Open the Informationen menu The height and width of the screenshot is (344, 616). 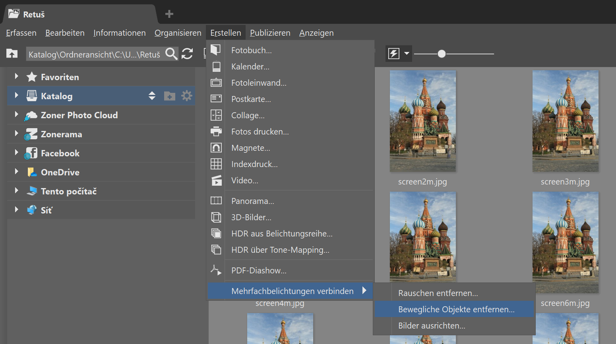[120, 33]
